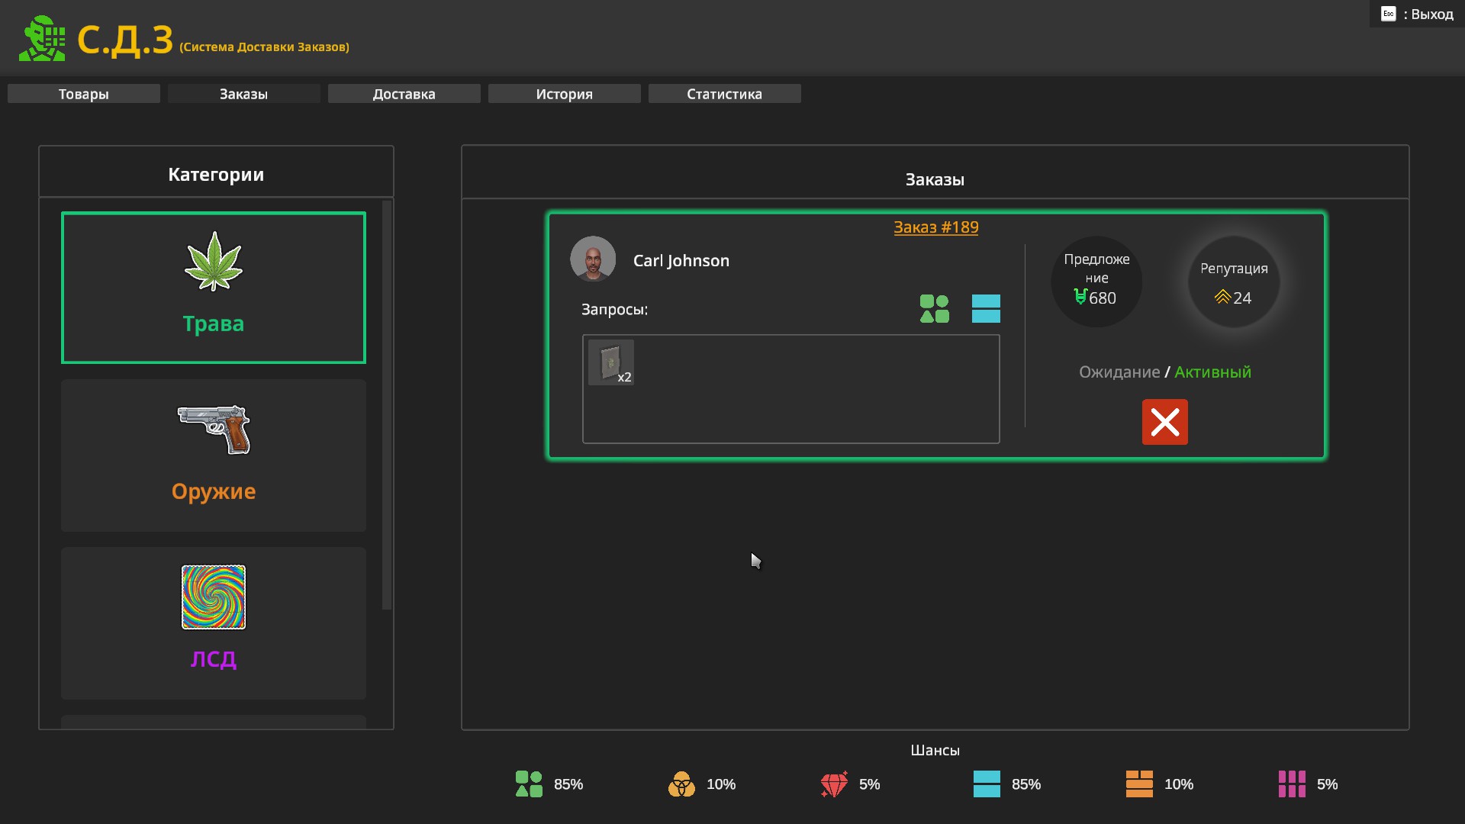Click the reputation chevrons icon beside 24
The height and width of the screenshot is (824, 1465).
(1222, 297)
